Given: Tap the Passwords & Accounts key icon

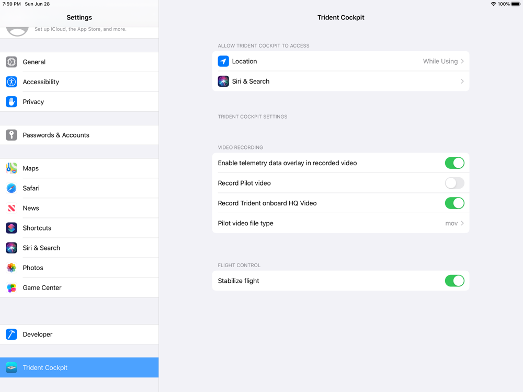Looking at the screenshot, I should pyautogui.click(x=12, y=135).
